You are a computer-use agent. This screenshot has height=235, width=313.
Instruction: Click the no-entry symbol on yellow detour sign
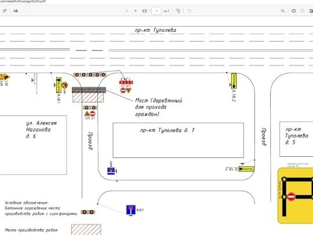(291, 197)
